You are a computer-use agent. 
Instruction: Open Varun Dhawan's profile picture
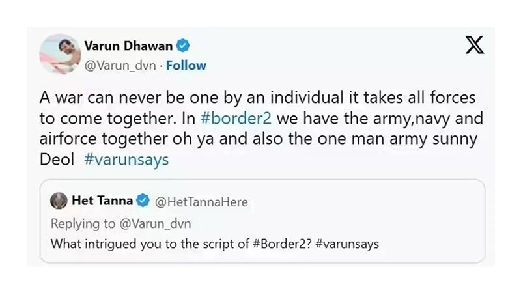click(60, 54)
